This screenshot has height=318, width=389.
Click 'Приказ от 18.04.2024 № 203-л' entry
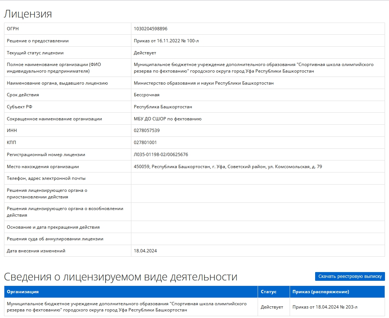325,307
